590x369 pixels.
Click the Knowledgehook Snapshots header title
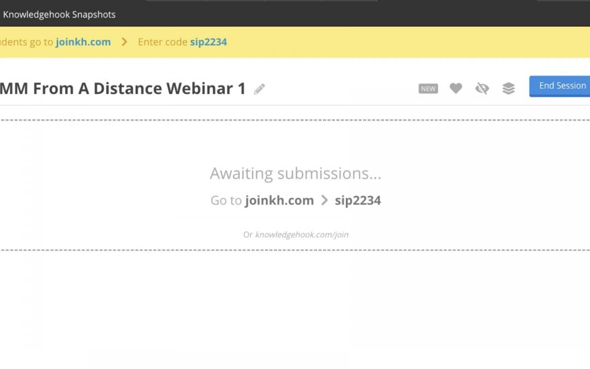point(59,15)
